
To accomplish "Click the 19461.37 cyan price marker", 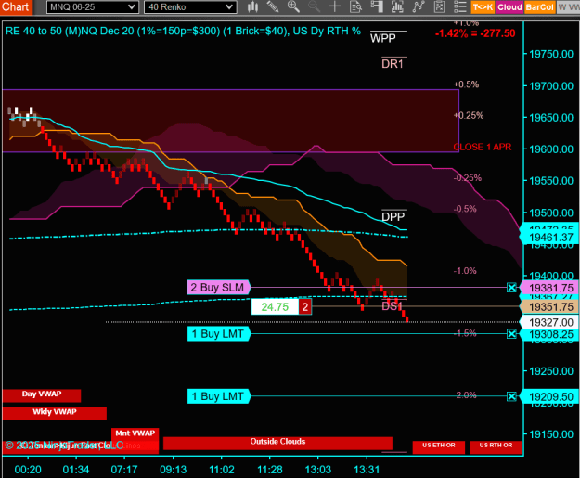I will [x=550, y=238].
